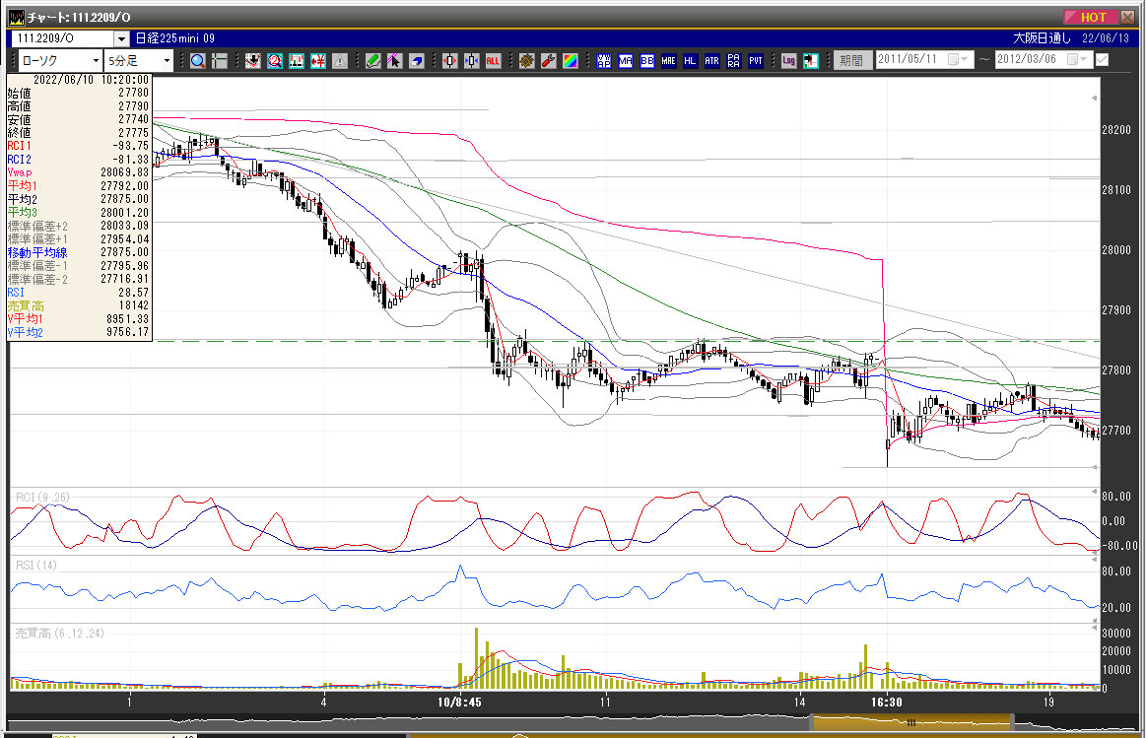Click the 28200 price axis label
Viewport: 1146px width, 738px height.
(x=1116, y=130)
